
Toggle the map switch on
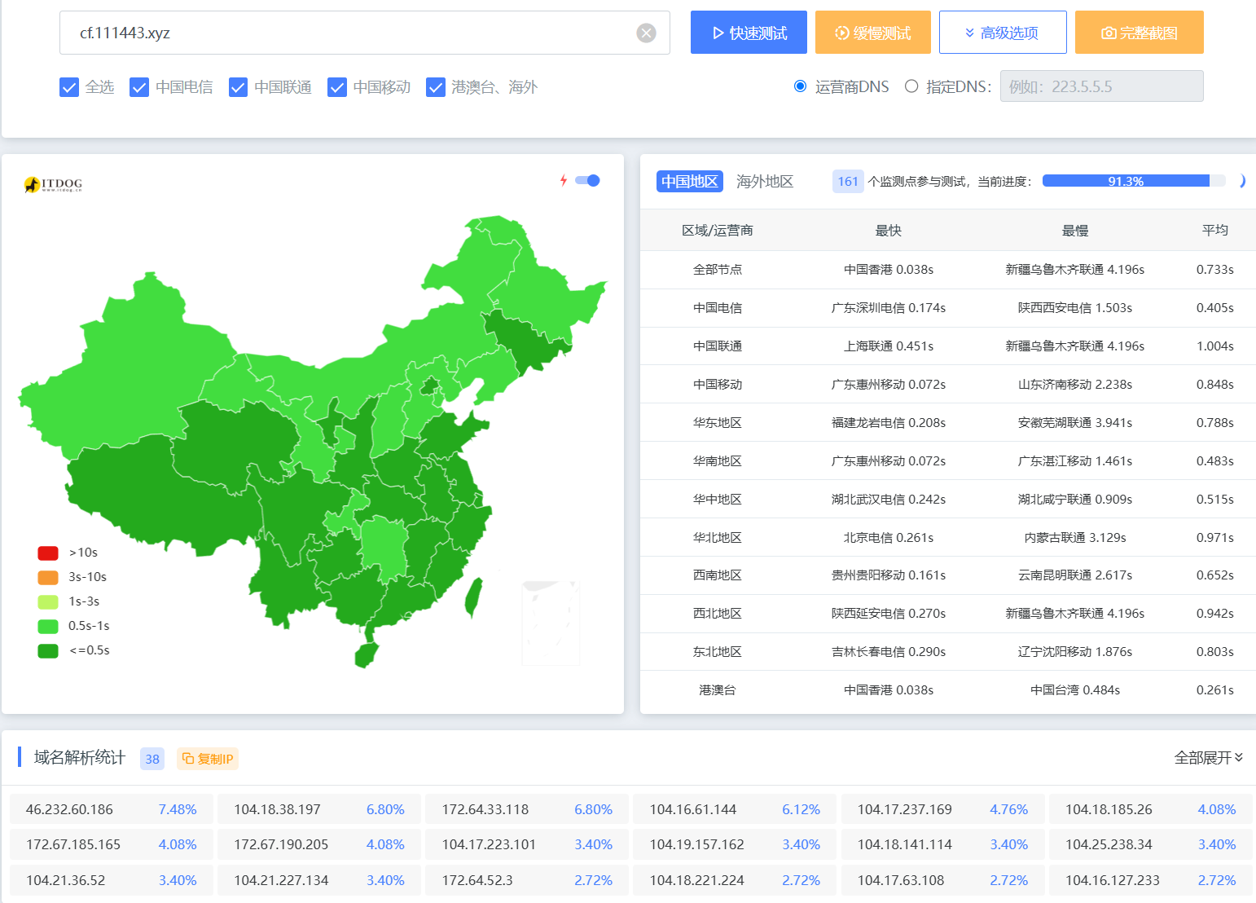tap(587, 180)
